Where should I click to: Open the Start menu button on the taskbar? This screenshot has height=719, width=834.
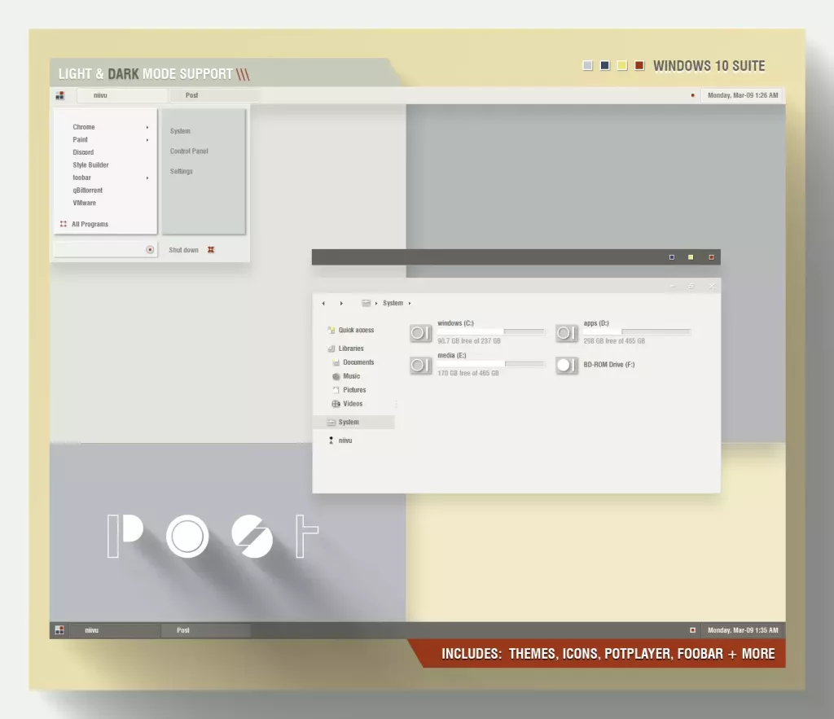(x=61, y=95)
